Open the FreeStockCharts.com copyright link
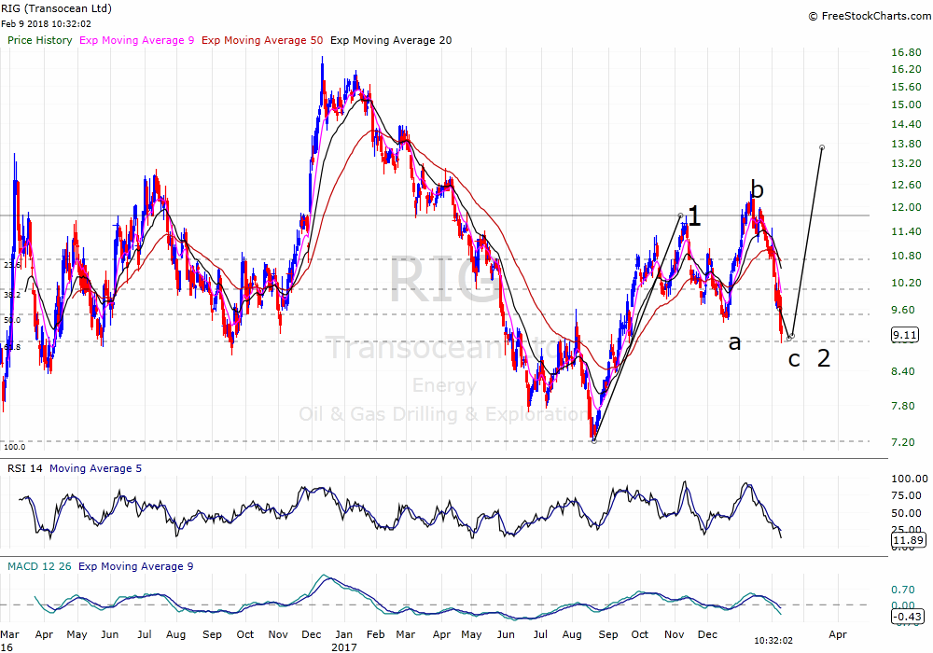The width and height of the screenshot is (933, 653). [870, 16]
